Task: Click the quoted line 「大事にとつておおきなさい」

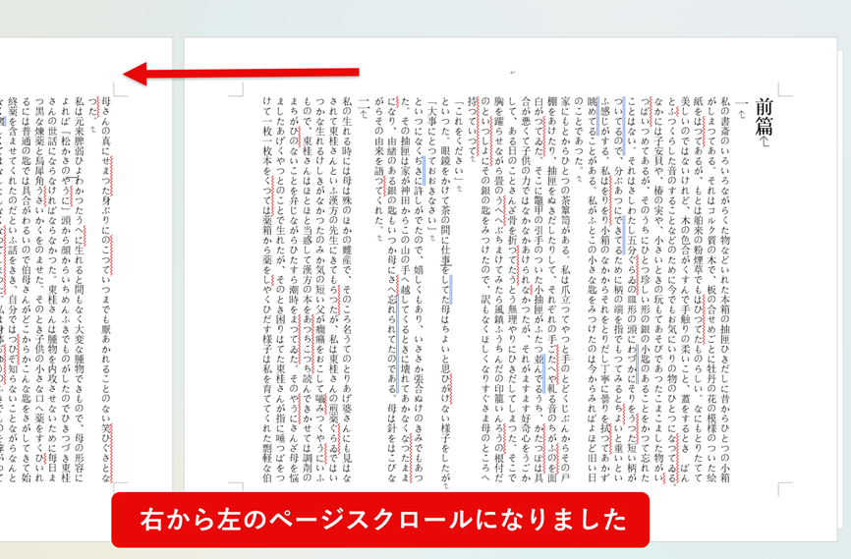Action: coord(432,163)
